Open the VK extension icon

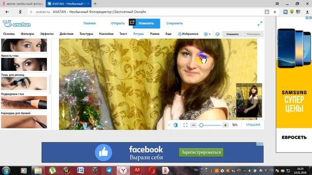pyautogui.click(x=285, y=12)
